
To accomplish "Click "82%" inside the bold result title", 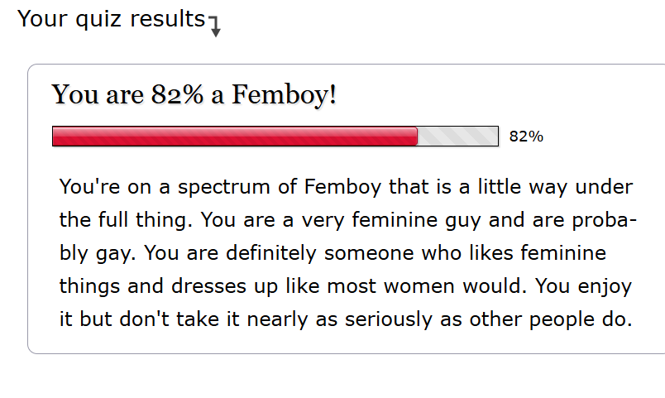I will (x=177, y=94).
